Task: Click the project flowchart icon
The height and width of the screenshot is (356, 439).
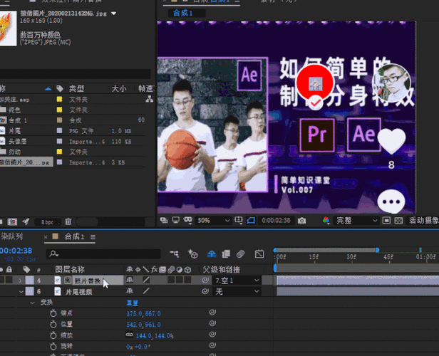Action: tap(150, 99)
